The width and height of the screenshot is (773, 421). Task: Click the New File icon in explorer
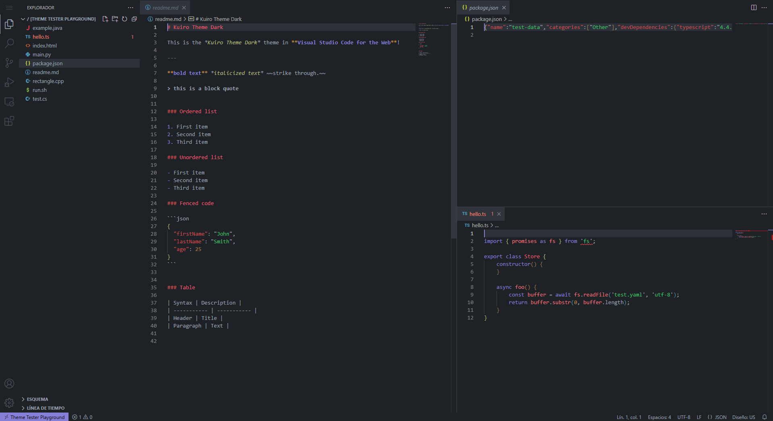point(105,19)
